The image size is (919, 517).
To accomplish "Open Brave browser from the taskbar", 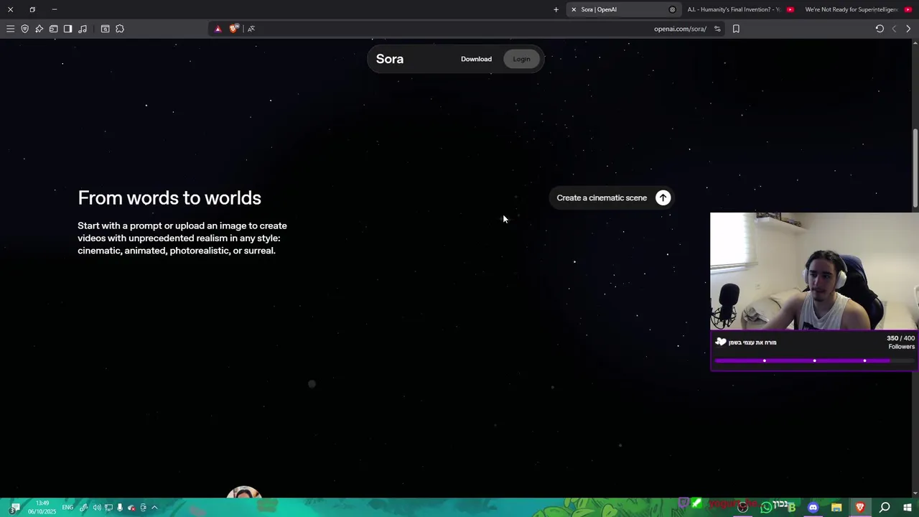I will point(860,508).
